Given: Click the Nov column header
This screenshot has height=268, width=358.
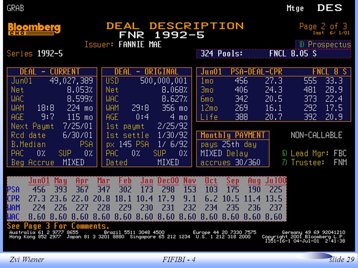Looking at the screenshot, I should [x=189, y=181].
